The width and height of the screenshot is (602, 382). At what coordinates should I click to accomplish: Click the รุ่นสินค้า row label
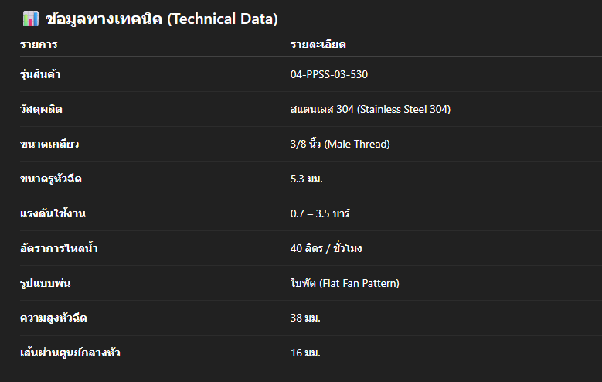(41, 75)
